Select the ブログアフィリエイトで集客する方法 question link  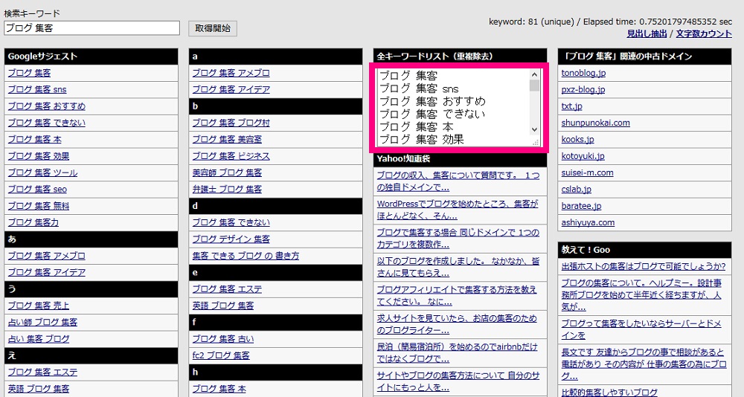point(457,295)
